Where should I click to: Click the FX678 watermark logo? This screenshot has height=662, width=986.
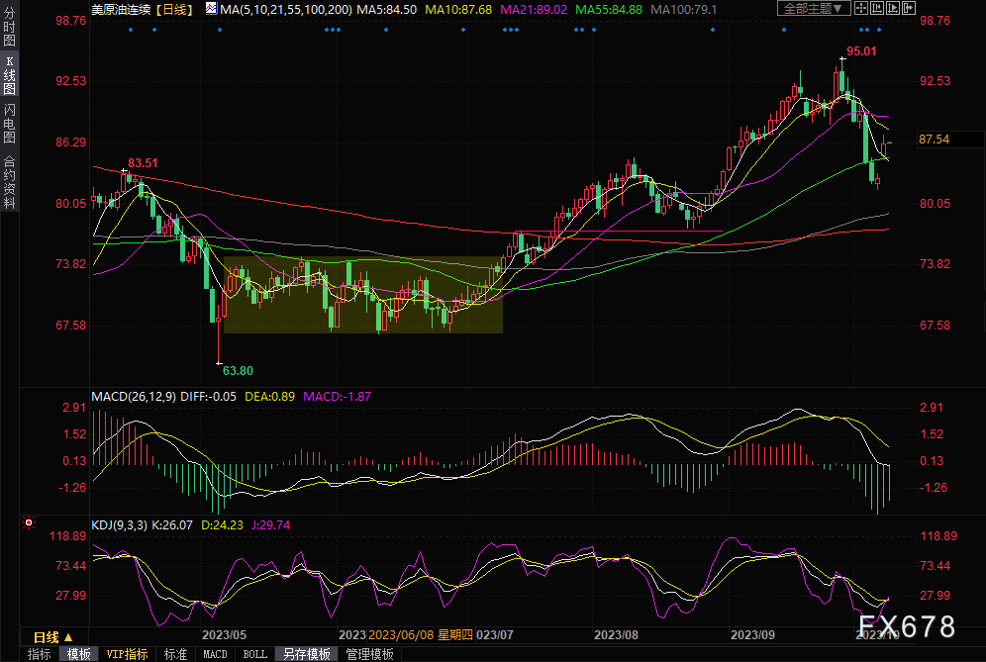(x=906, y=625)
